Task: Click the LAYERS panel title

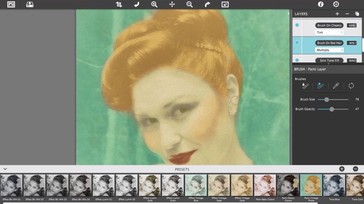Action: 301,14
